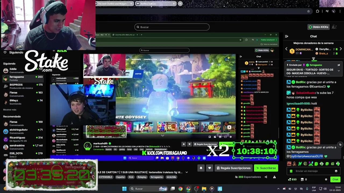Viewport: 344px width, 193px height.
Task: Report the stream with warning triangle icon
Action: pos(274,177)
